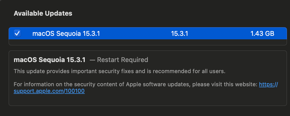290x116 pixels.
Task: Click the Available Updates heading
Action: click(x=43, y=13)
